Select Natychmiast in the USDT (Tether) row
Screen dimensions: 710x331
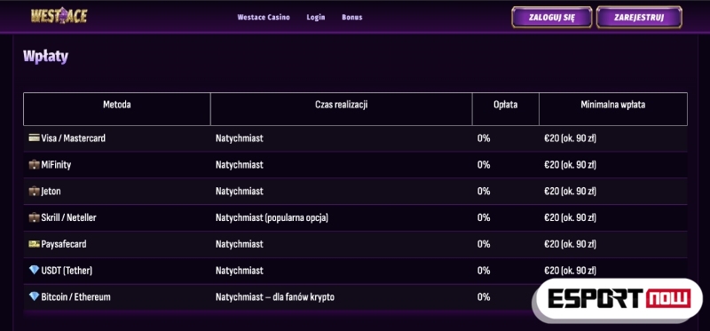[239, 271]
